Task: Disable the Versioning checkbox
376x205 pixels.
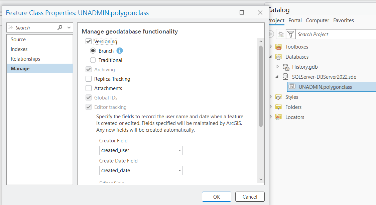Action: point(89,41)
